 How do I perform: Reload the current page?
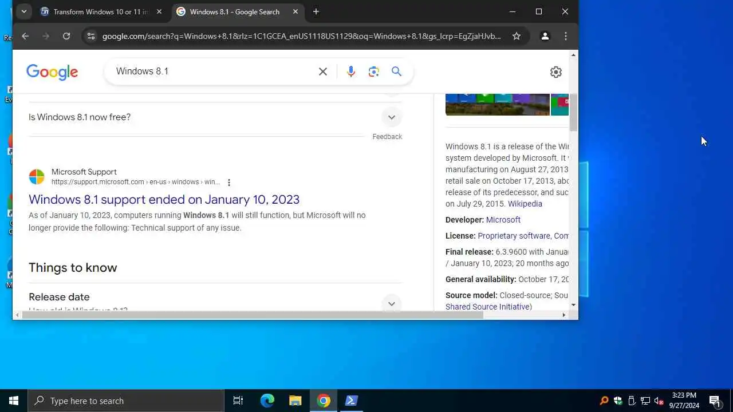pos(66,36)
